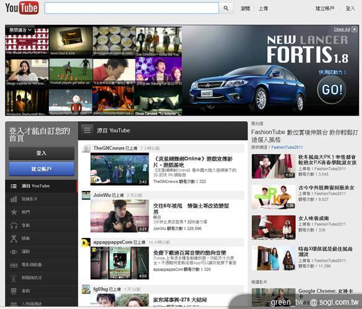Click the TheGNCnews channel avatar
This screenshot has width=362, height=309.
pyautogui.click(x=86, y=148)
